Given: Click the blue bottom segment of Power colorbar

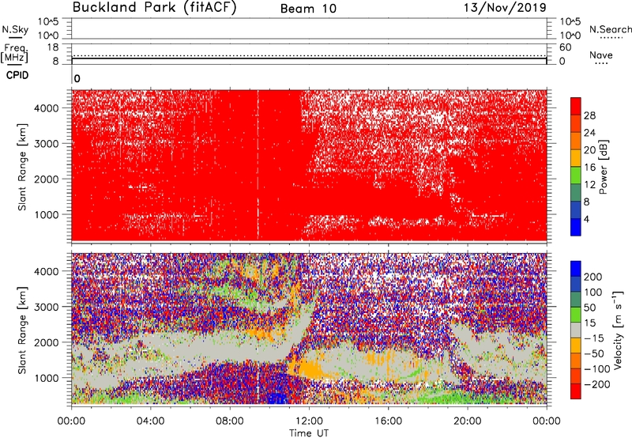Looking at the screenshot, I should point(576,227).
